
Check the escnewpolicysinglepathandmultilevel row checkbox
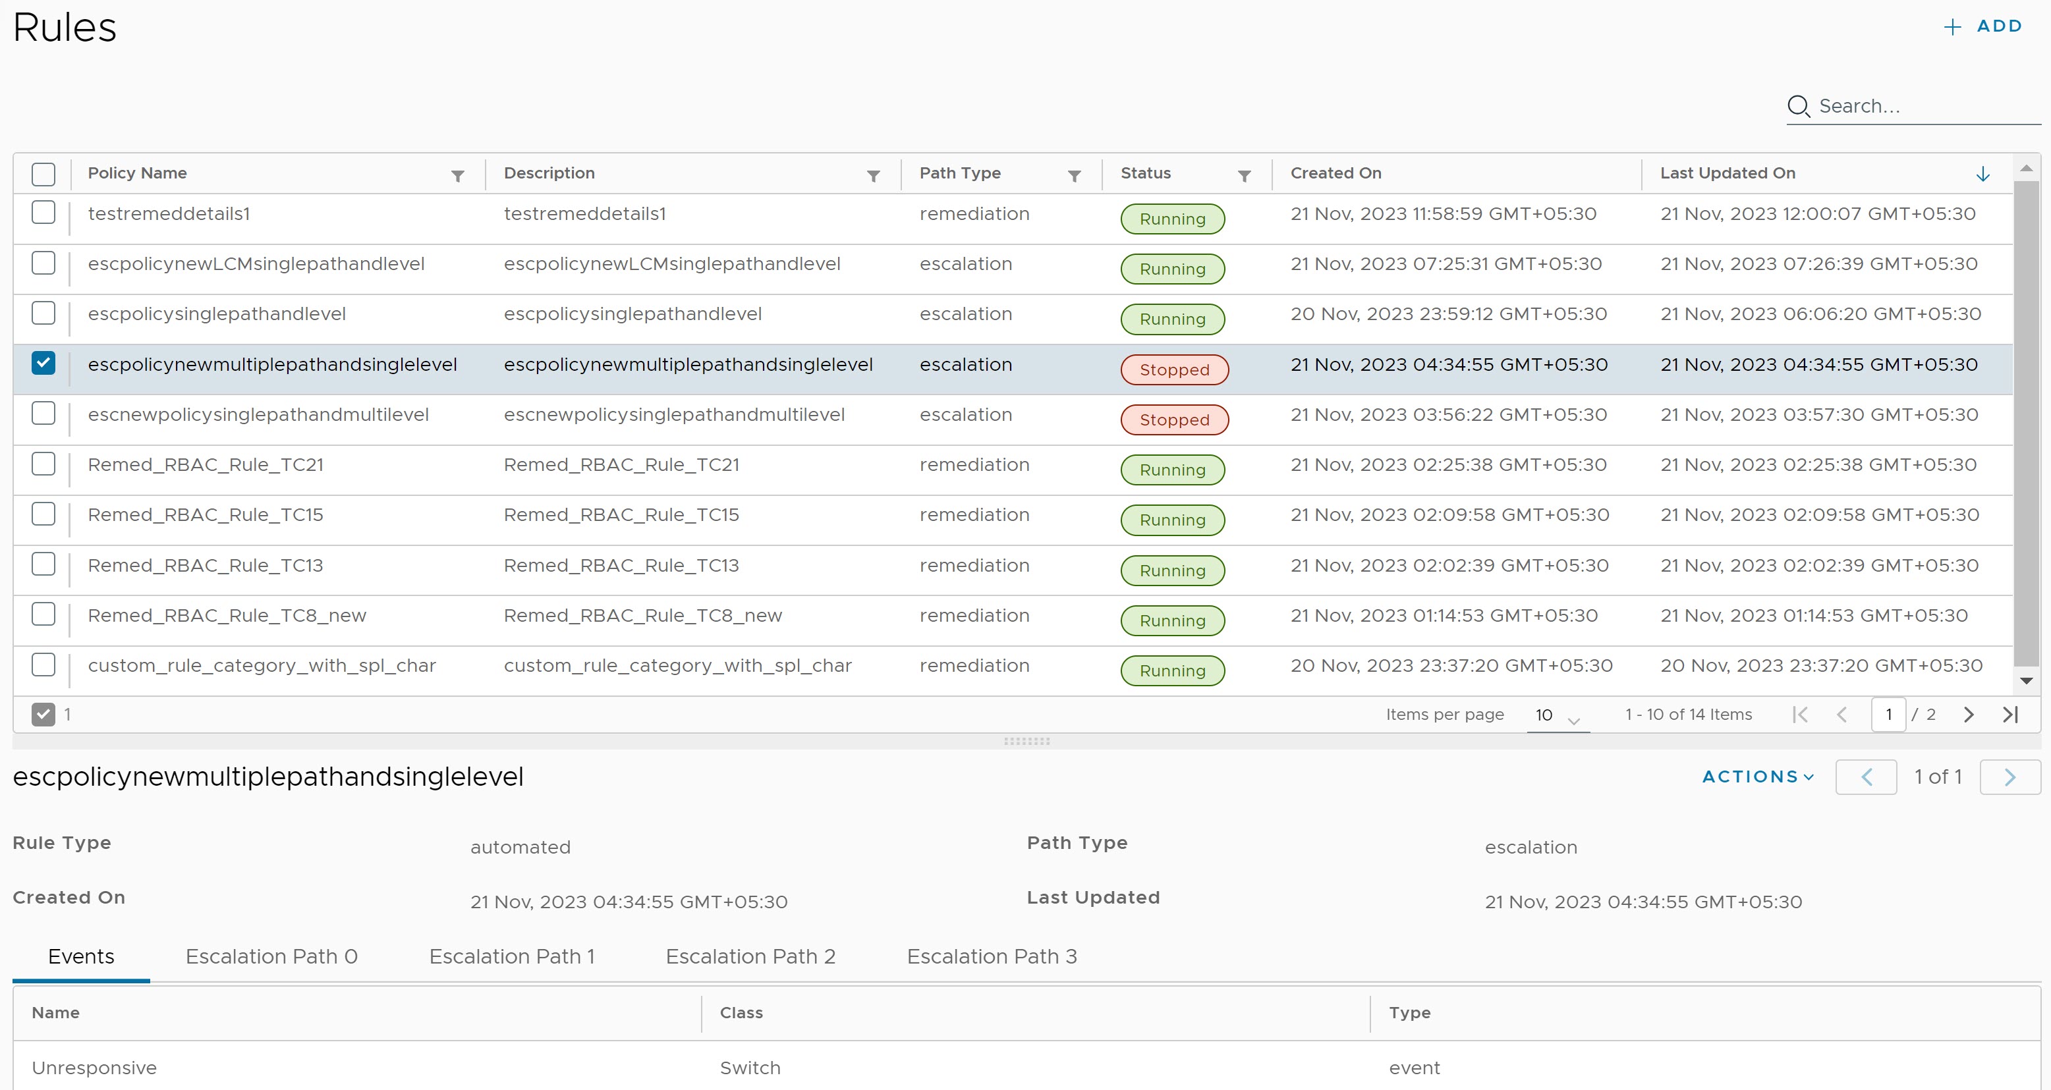pos(43,413)
